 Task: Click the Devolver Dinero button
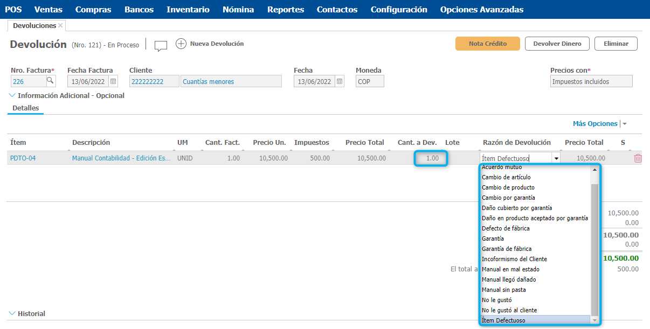pyautogui.click(x=557, y=44)
